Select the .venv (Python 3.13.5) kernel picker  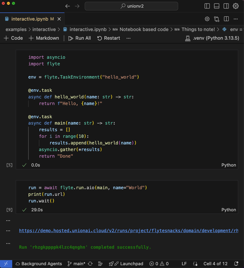point(212,38)
